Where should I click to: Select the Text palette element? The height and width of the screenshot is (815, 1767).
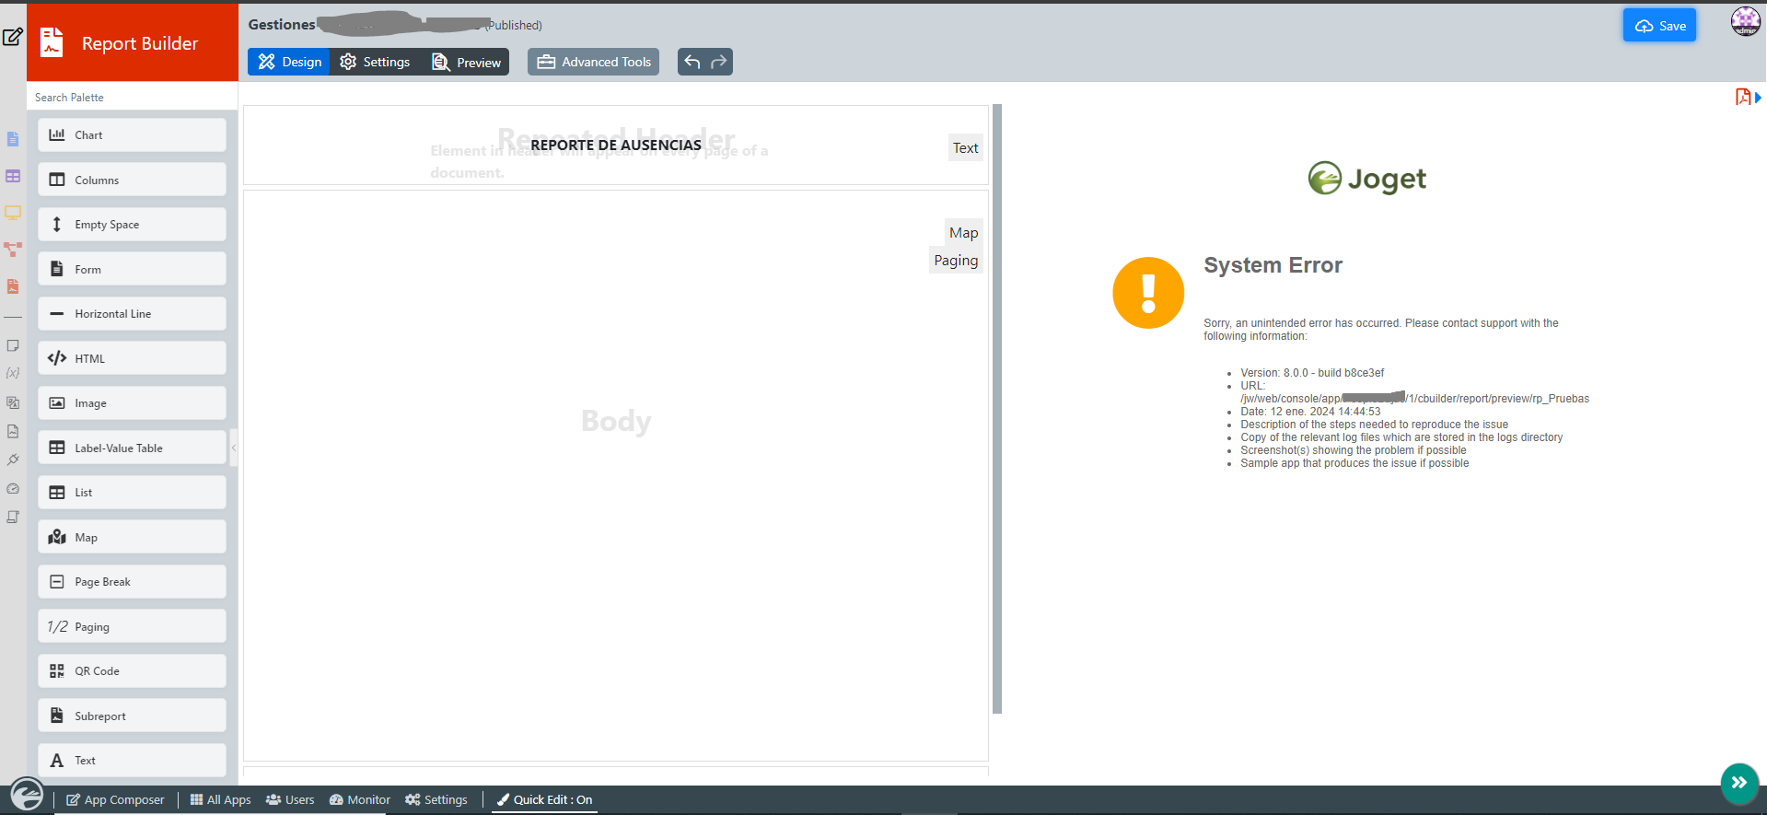click(x=132, y=761)
